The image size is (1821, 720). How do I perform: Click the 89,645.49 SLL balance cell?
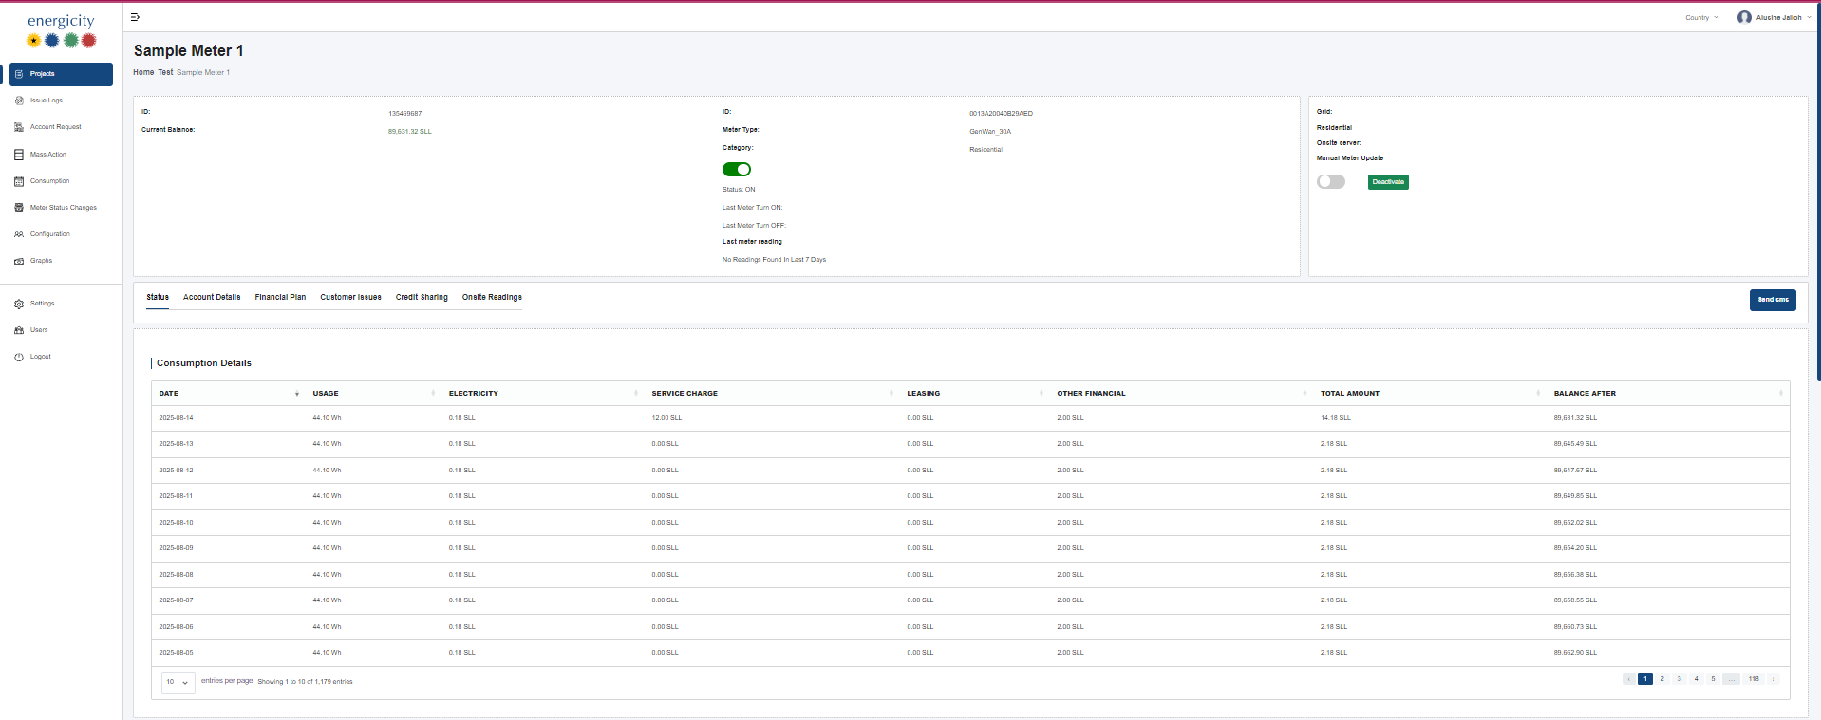pos(1575,444)
